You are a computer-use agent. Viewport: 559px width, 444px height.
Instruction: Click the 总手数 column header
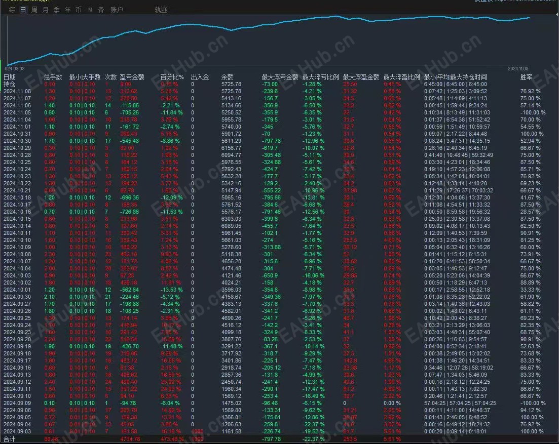pos(53,77)
